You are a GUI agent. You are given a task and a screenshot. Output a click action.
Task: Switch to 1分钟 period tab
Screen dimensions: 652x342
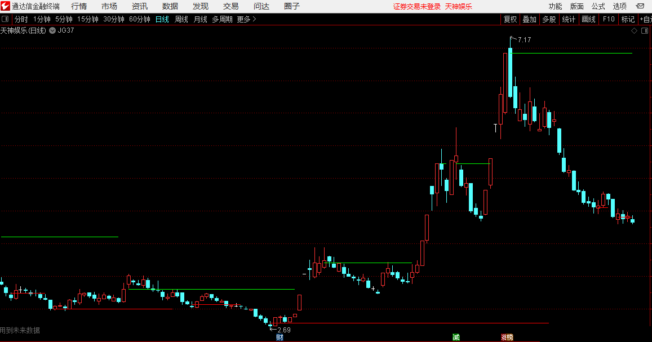pos(42,19)
